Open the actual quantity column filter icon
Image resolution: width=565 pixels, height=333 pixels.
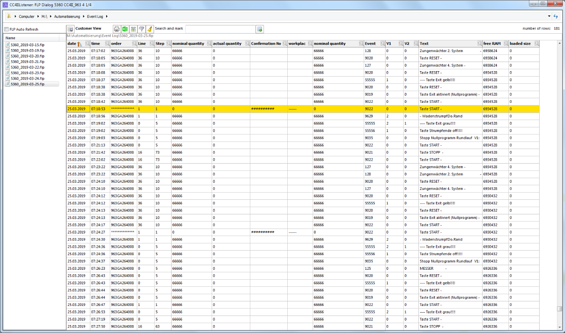click(x=247, y=44)
